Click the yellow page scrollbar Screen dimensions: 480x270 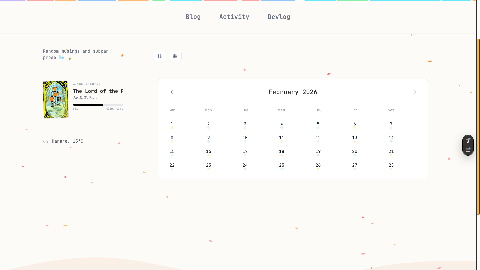[x=478, y=127]
